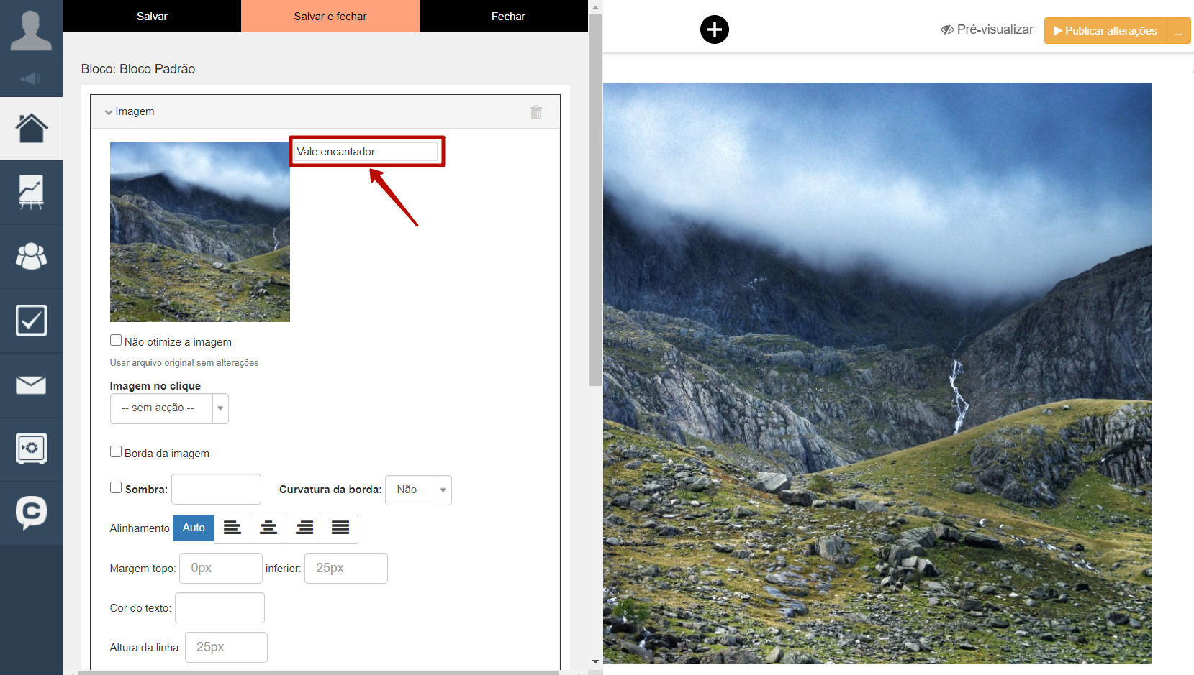Image resolution: width=1194 pixels, height=675 pixels.
Task: Open the 'Curvatura da borda' dropdown
Action: click(x=418, y=490)
